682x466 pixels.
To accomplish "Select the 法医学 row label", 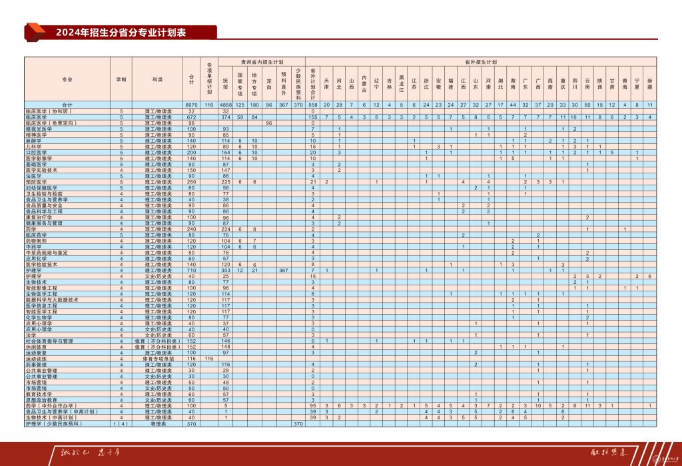I will [x=33, y=176].
